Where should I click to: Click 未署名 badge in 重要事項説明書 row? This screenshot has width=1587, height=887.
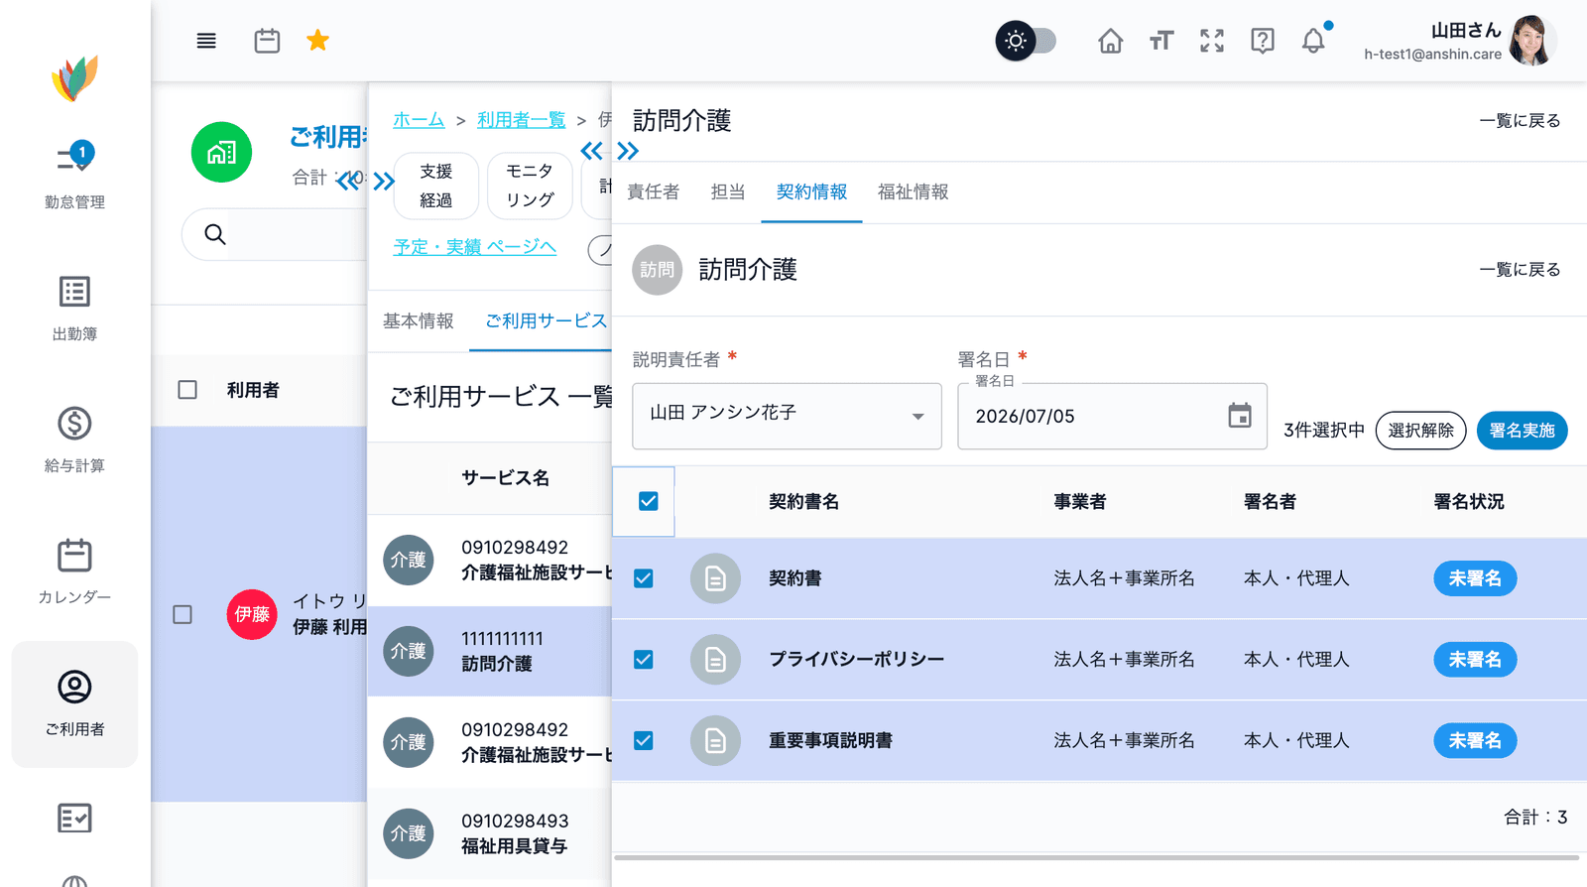pos(1475,740)
